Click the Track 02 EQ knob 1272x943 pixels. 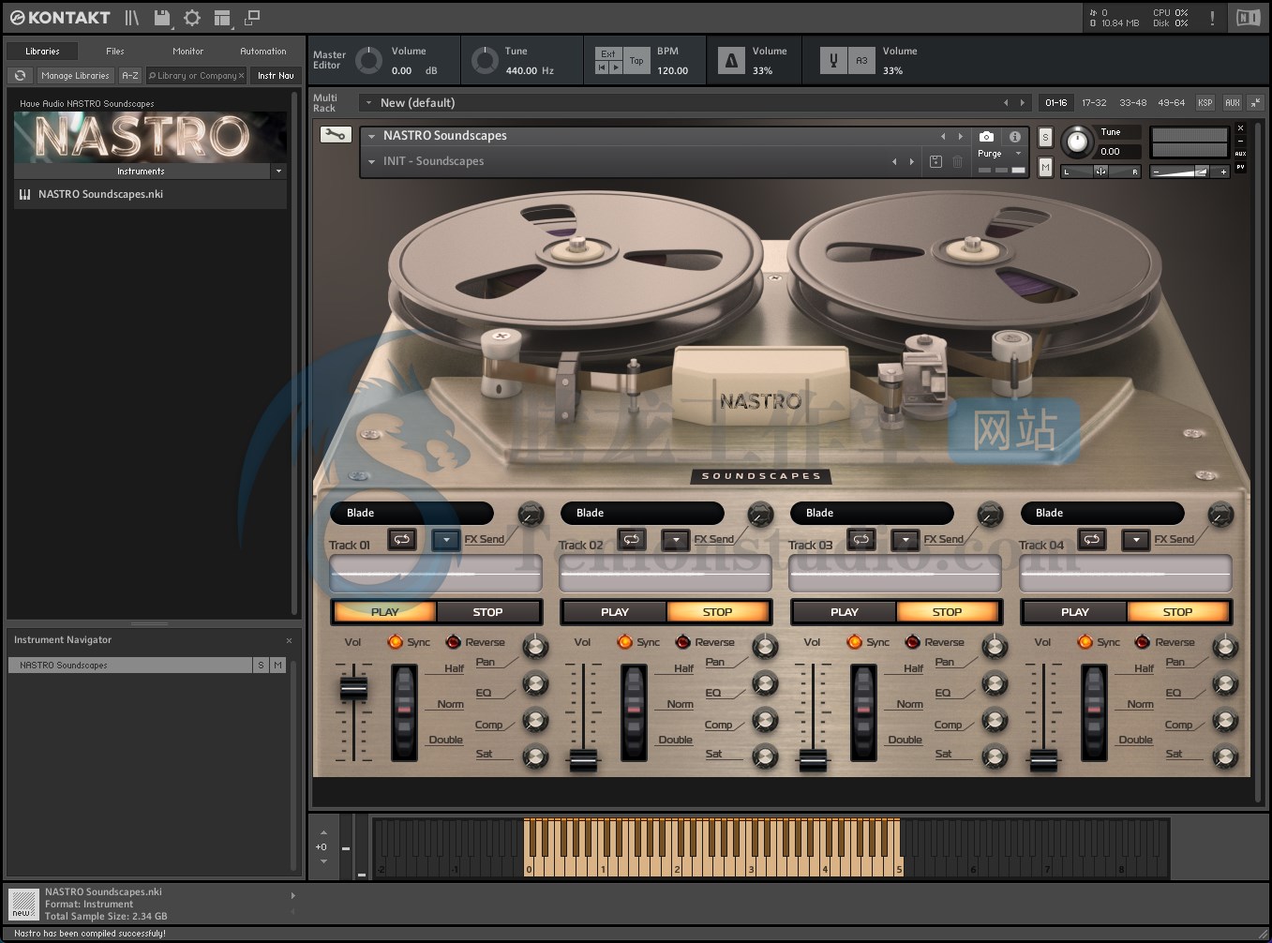click(x=766, y=684)
